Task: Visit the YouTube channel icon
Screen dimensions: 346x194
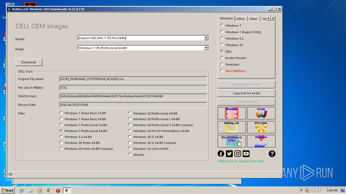Action: (x=246, y=154)
